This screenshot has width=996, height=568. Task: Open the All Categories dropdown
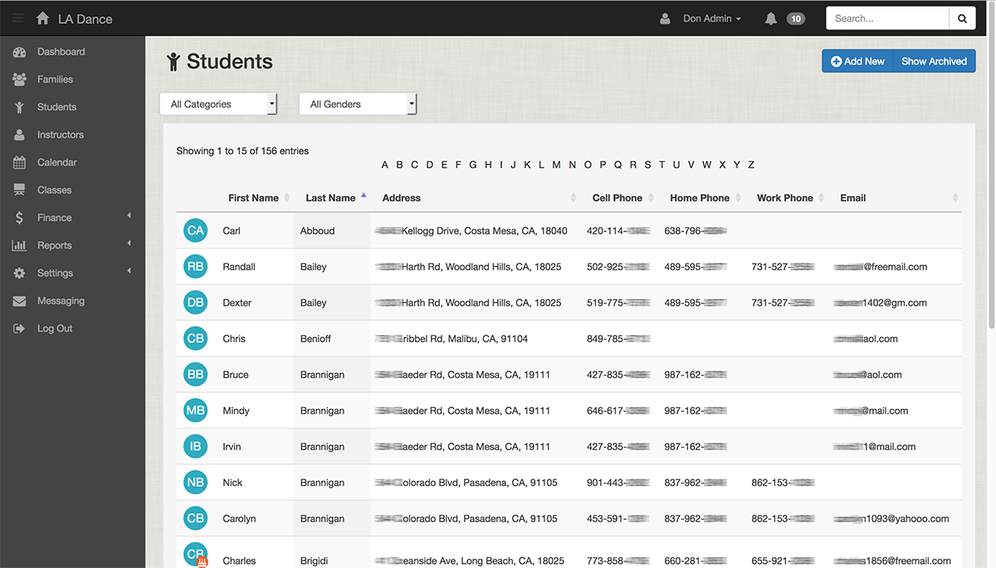coord(218,104)
